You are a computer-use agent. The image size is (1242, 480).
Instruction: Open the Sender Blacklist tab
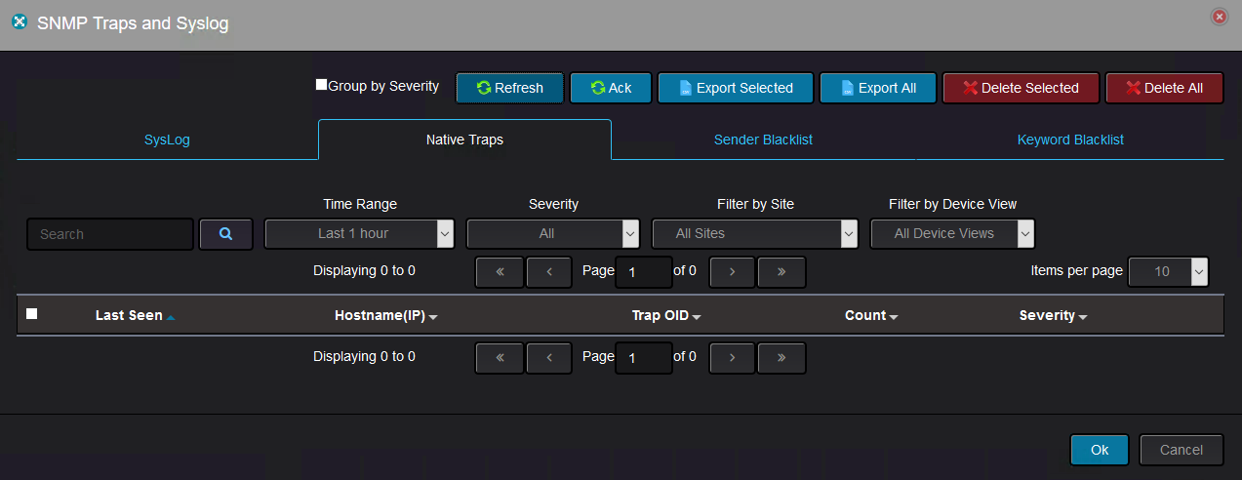763,140
